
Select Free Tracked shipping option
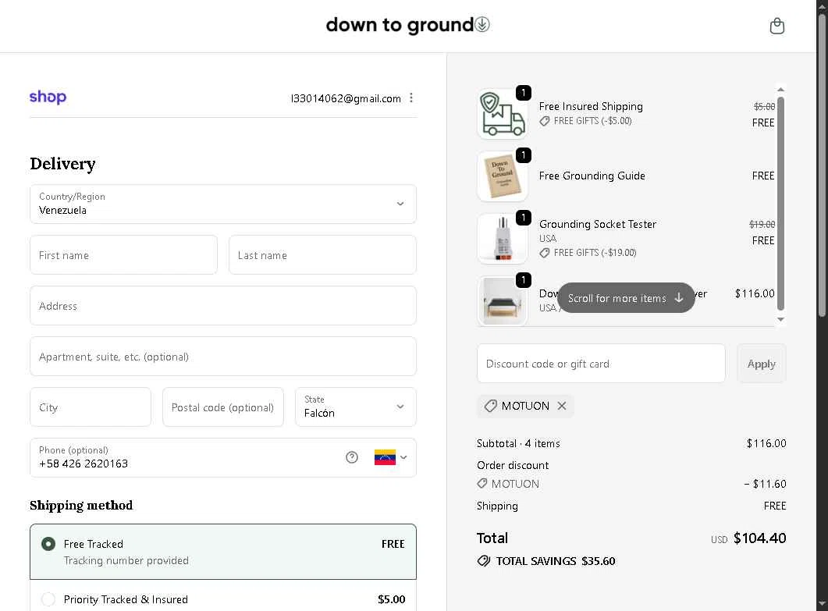click(x=223, y=552)
